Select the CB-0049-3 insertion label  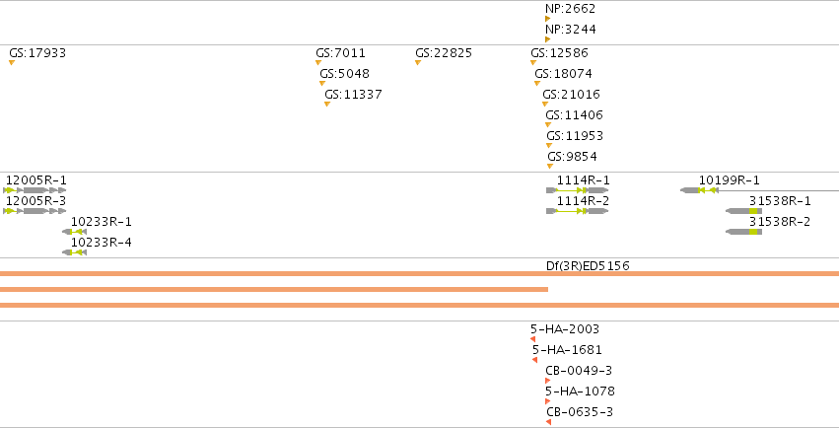point(579,371)
